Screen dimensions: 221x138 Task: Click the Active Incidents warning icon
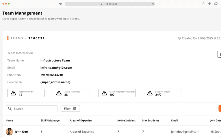point(59,93)
